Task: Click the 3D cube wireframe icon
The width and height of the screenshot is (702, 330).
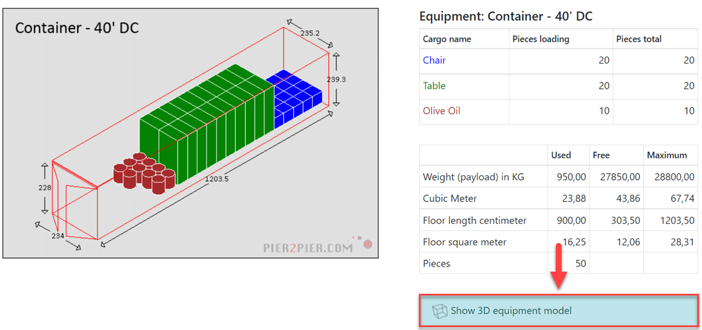Action: pos(439,311)
